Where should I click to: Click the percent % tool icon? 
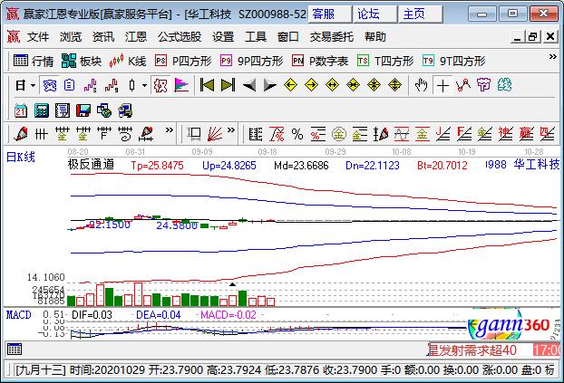pyautogui.click(x=297, y=134)
